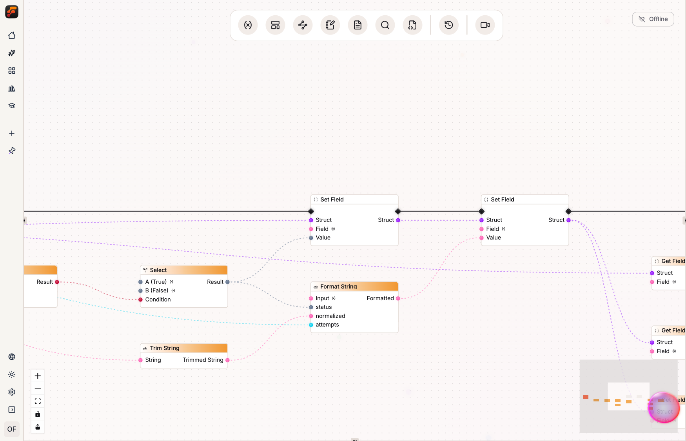Open the OF user avatar menu
The image size is (686, 441).
(x=12, y=429)
